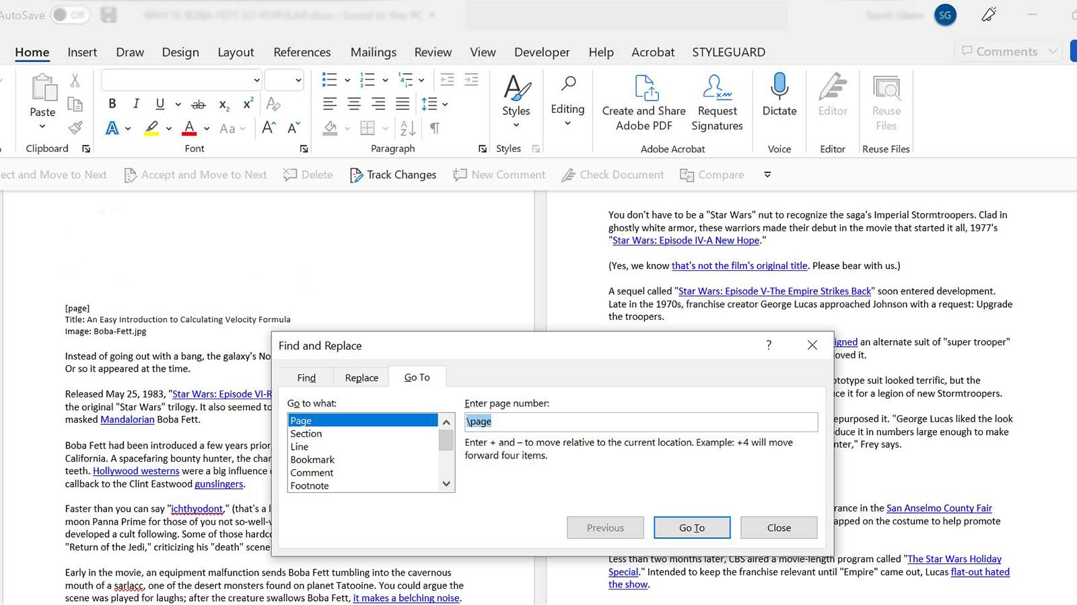Add an annotation with New Comment

coord(499,175)
